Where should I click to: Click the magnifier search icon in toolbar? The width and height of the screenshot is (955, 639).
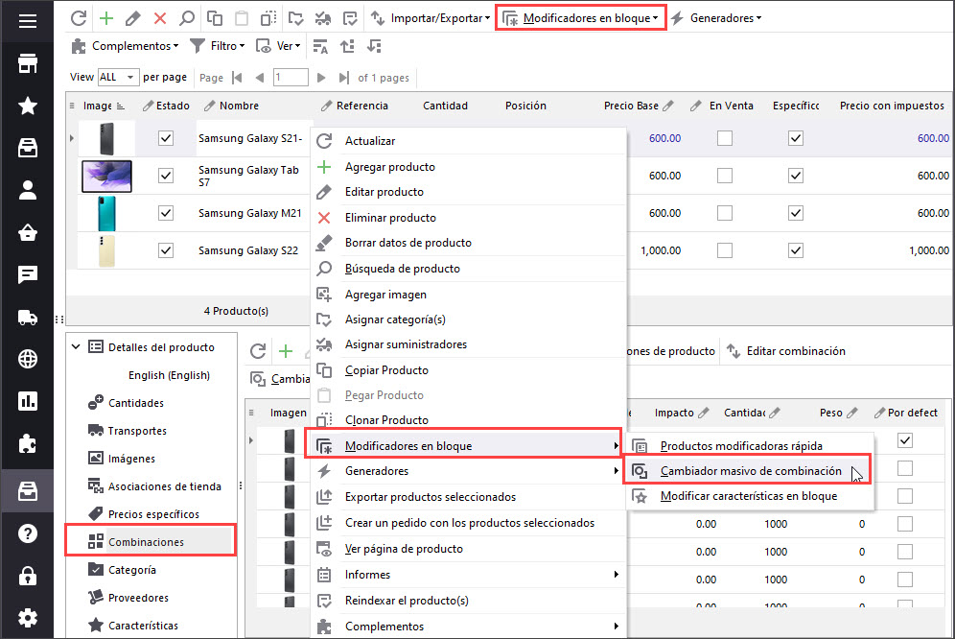point(187,18)
